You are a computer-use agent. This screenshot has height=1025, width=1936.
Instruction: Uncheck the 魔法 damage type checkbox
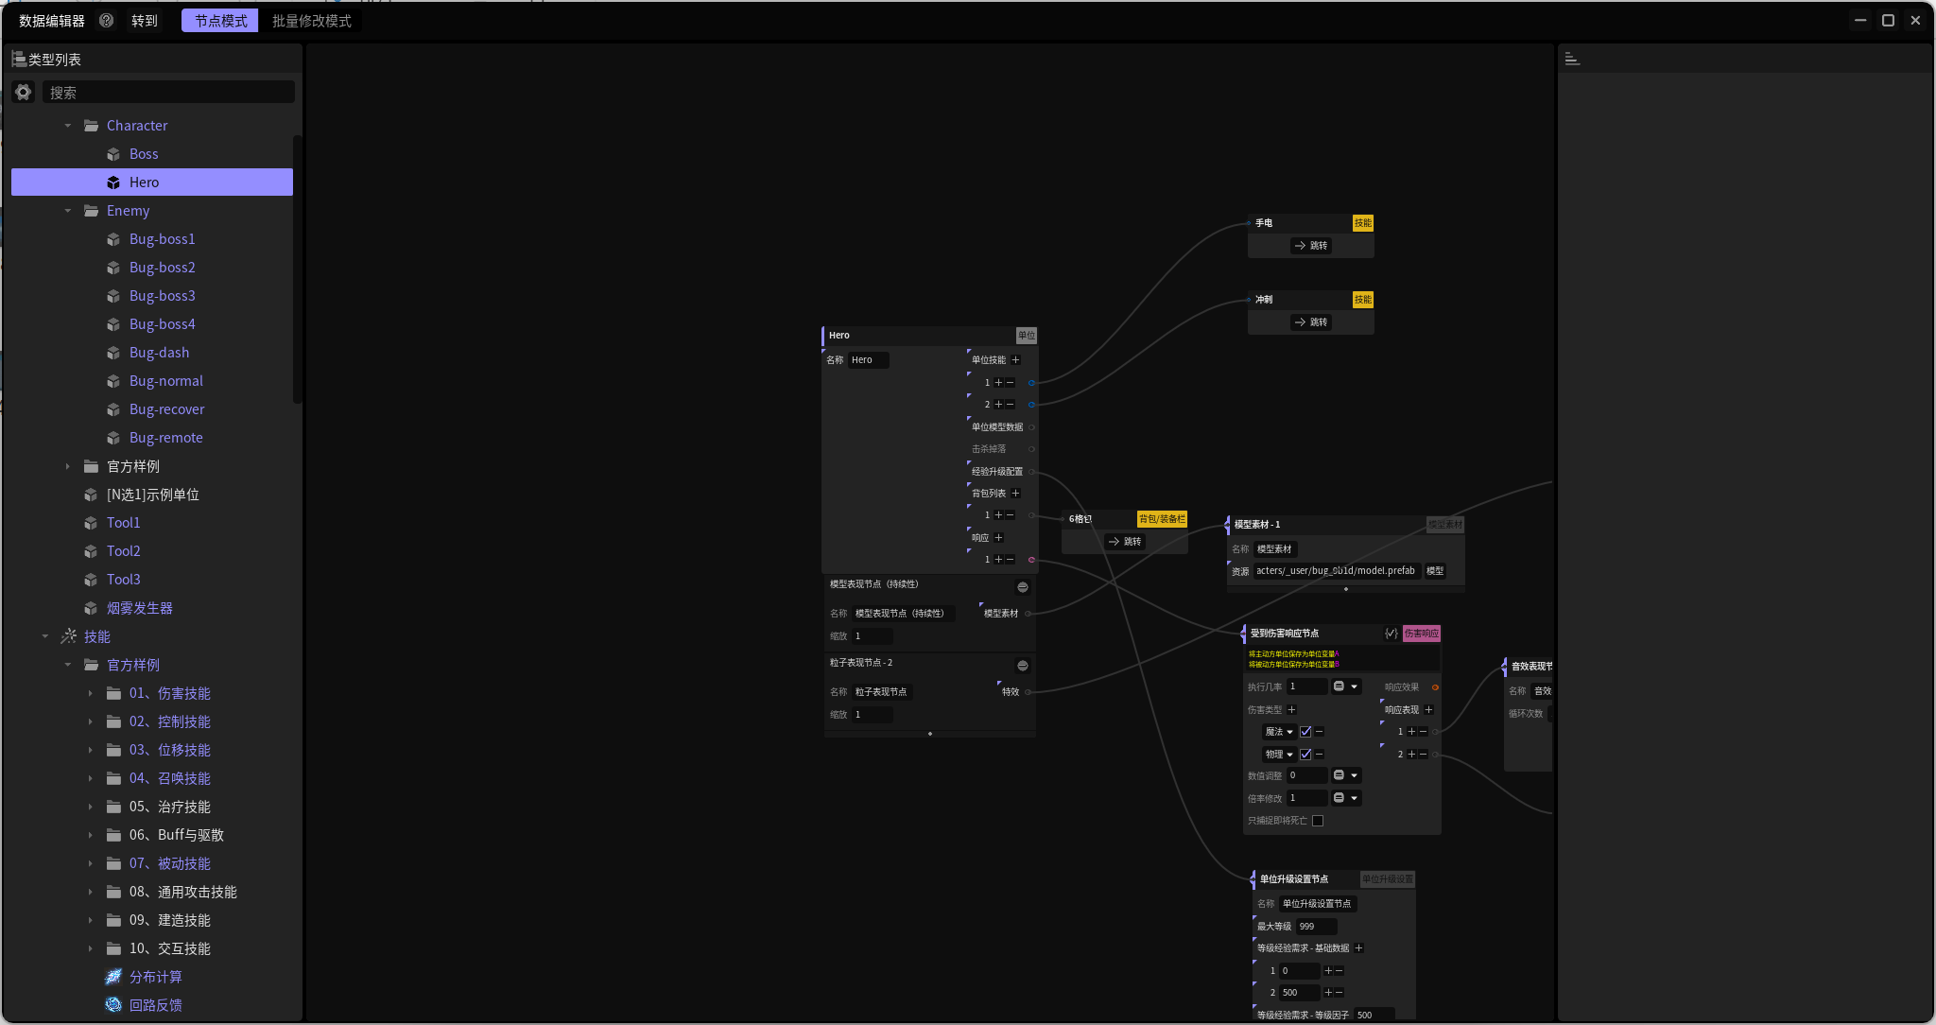[1305, 732]
